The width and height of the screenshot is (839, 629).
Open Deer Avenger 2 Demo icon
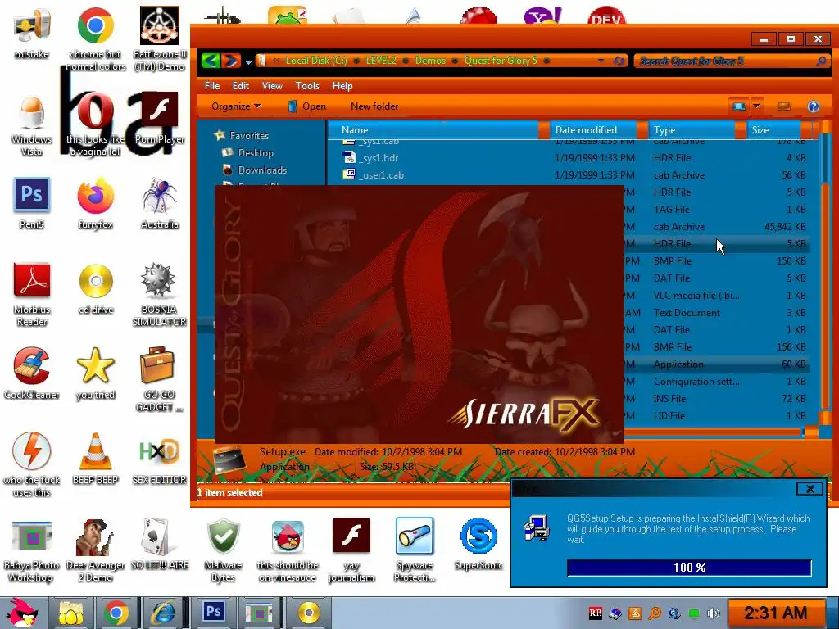(x=95, y=537)
